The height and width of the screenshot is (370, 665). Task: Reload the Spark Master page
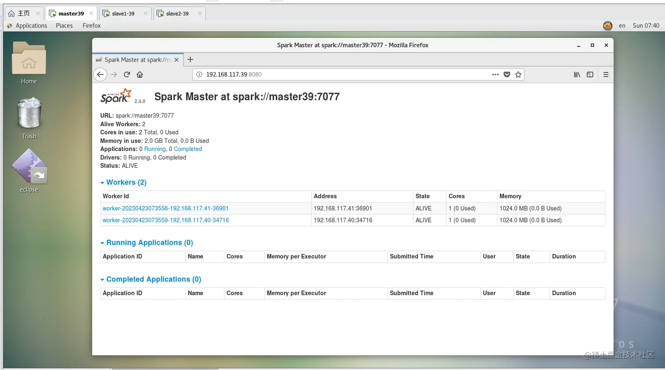(x=127, y=75)
